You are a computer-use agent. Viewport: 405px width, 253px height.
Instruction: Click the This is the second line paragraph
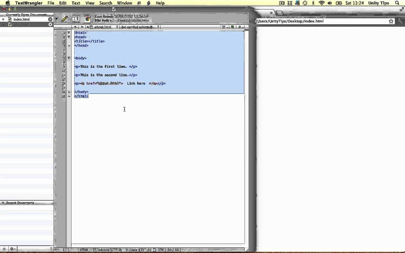[x=105, y=75]
